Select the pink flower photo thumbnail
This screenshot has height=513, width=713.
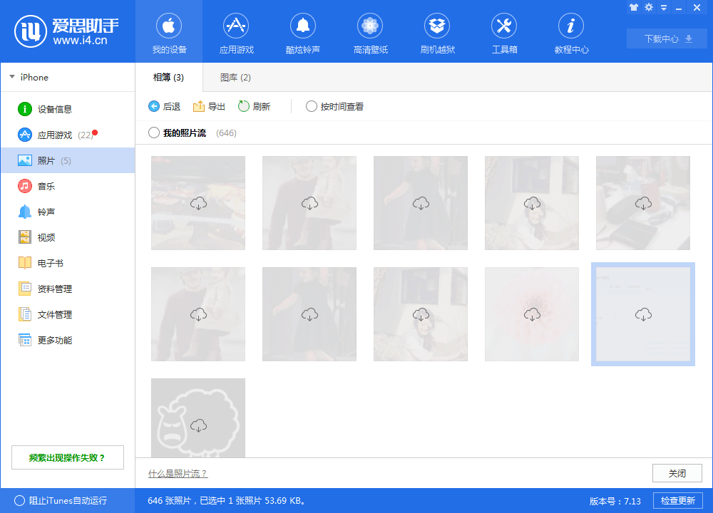[532, 314]
